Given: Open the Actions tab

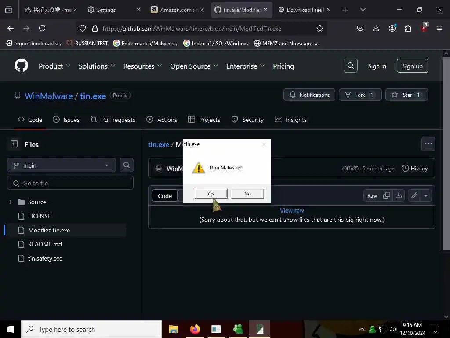Looking at the screenshot, I should pos(162,120).
